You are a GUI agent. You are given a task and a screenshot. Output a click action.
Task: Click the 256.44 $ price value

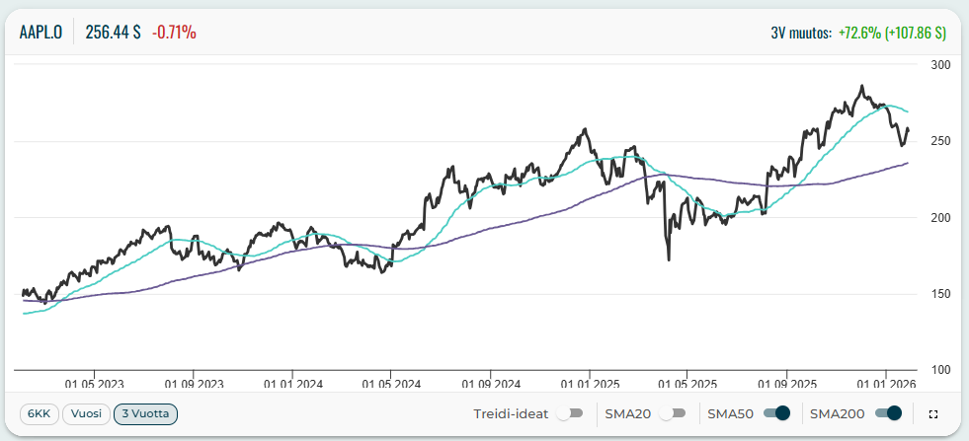point(114,33)
